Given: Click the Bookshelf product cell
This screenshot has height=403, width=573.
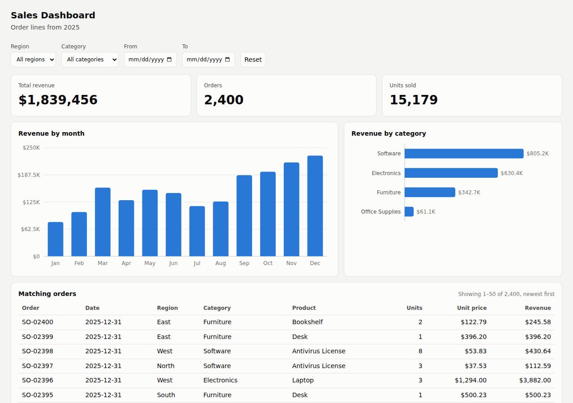Looking at the screenshot, I should pyautogui.click(x=308, y=322).
